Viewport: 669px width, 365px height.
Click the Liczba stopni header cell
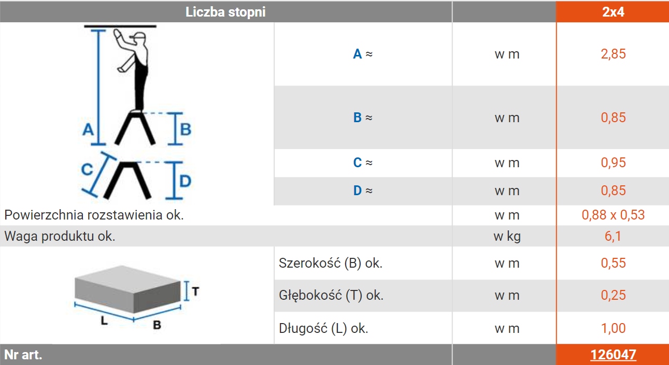click(225, 12)
